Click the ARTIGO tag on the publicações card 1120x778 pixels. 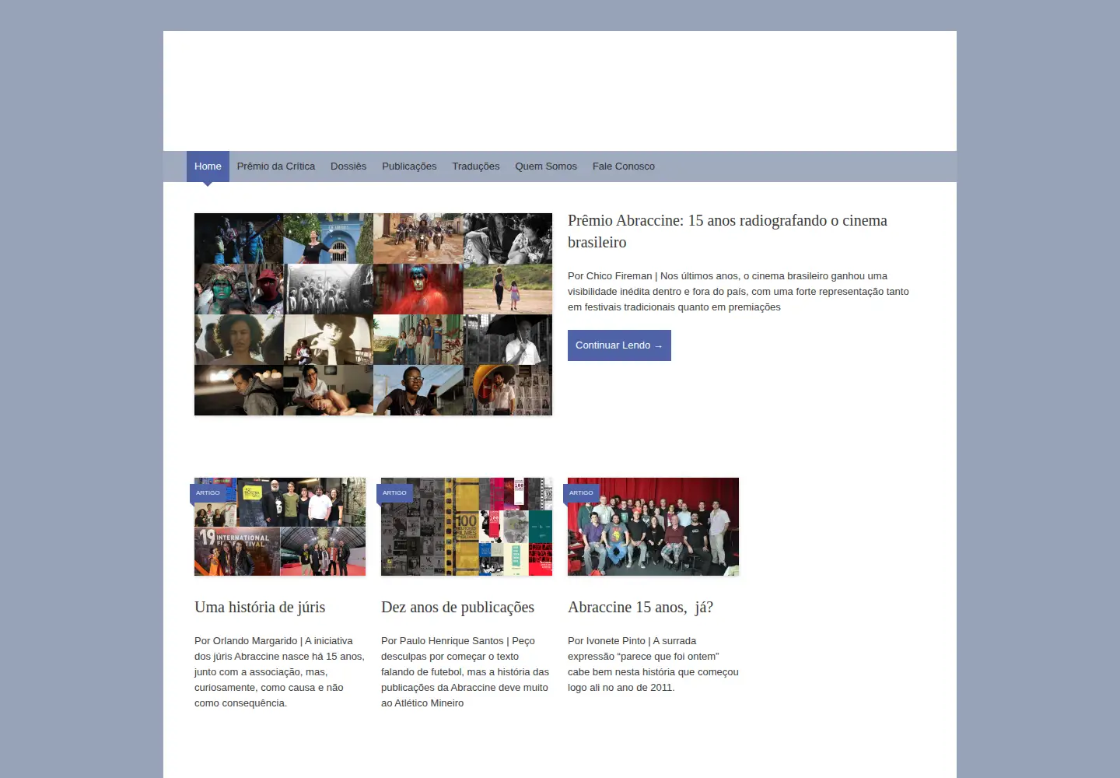pyautogui.click(x=394, y=492)
